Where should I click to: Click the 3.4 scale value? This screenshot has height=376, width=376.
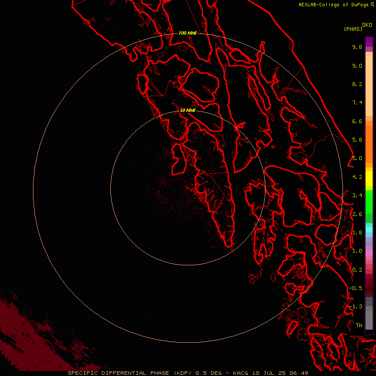tap(357, 196)
